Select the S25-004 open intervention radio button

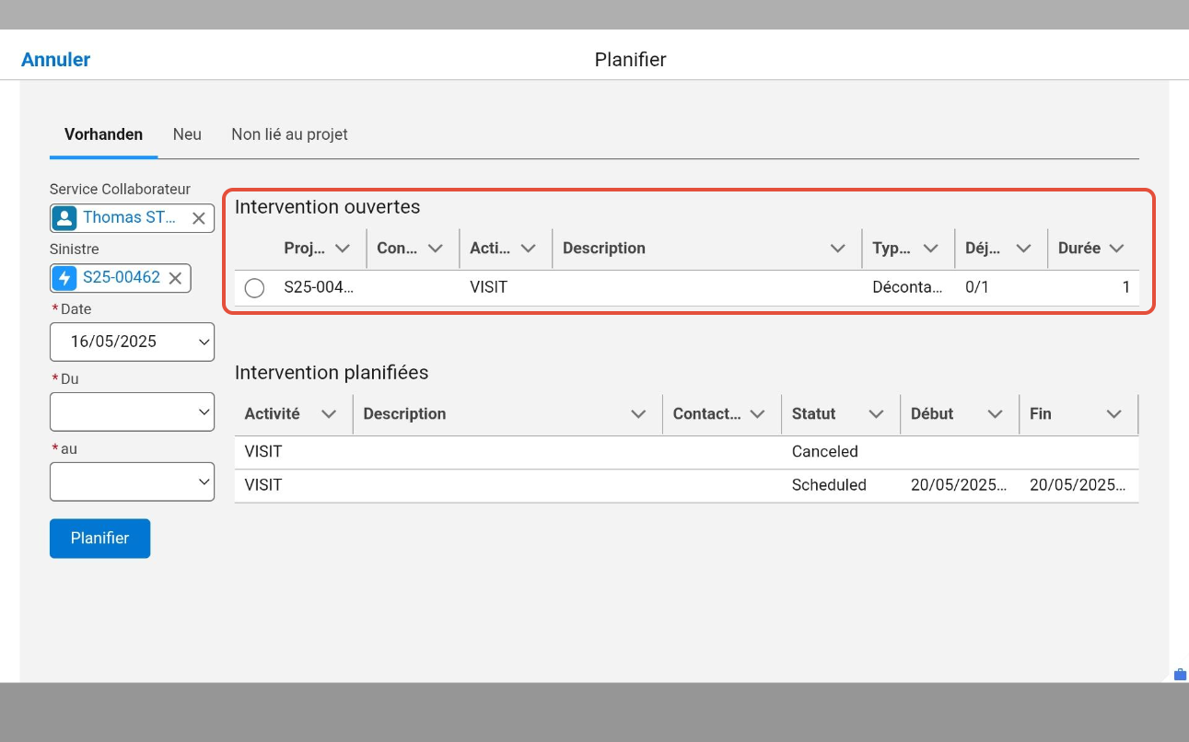click(x=255, y=288)
